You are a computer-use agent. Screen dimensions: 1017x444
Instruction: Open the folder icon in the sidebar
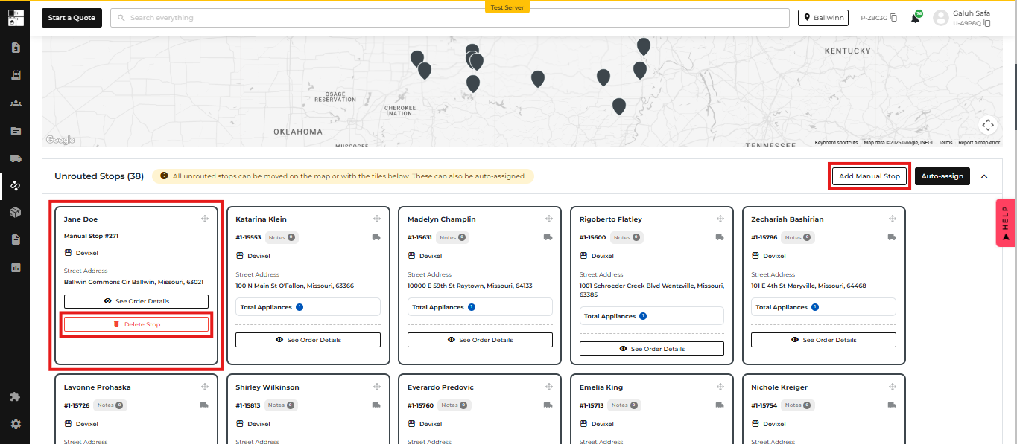click(x=16, y=130)
